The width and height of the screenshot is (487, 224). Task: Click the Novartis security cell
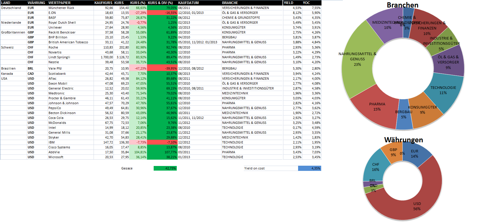71,52
